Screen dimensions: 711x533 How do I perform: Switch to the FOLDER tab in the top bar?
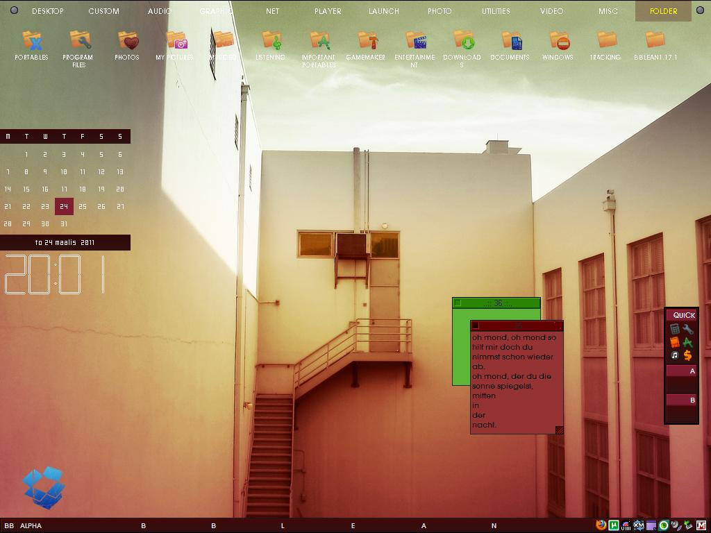[x=662, y=11]
